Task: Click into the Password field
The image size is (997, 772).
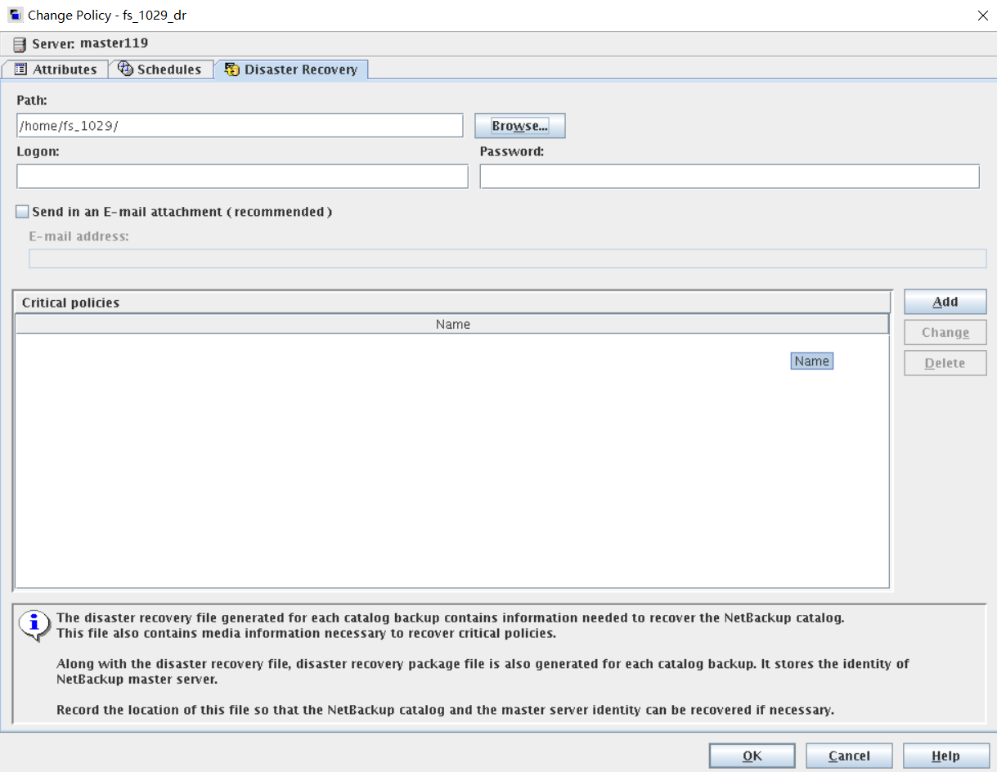Action: [729, 177]
